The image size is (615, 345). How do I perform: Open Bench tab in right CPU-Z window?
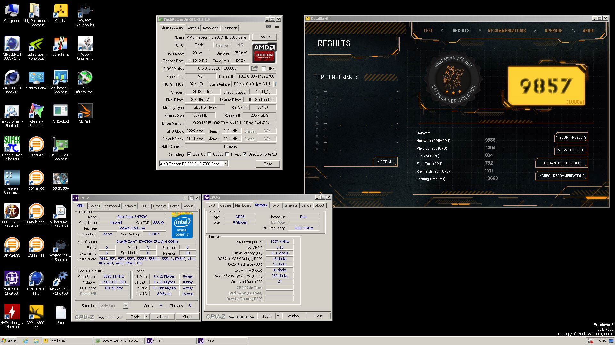coord(306,205)
